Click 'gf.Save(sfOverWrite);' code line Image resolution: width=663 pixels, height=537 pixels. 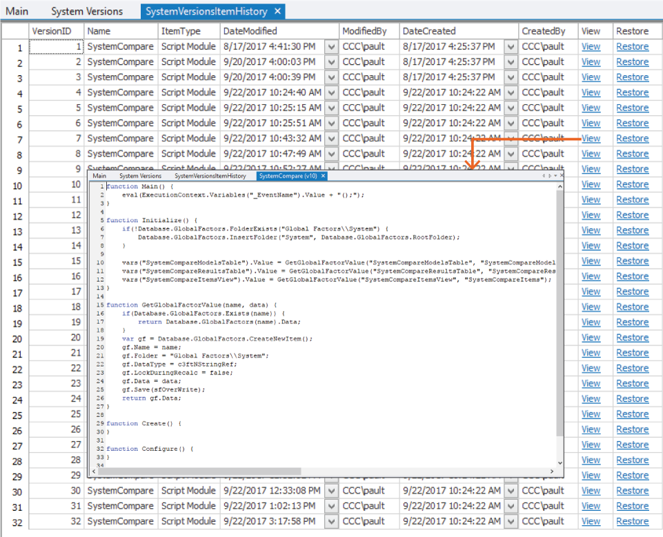pos(164,389)
